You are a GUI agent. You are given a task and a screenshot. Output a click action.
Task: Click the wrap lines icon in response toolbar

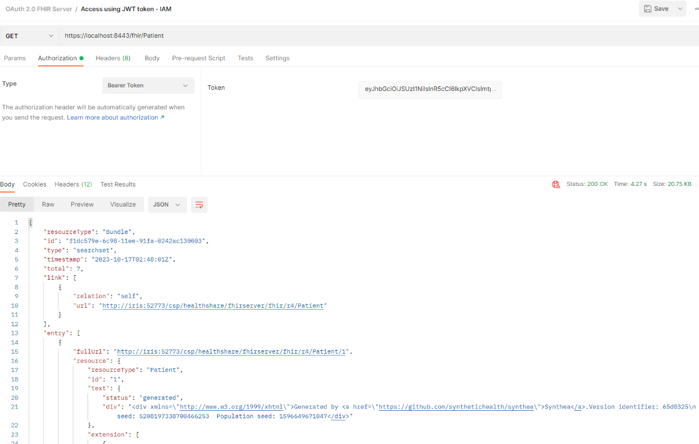tap(199, 205)
